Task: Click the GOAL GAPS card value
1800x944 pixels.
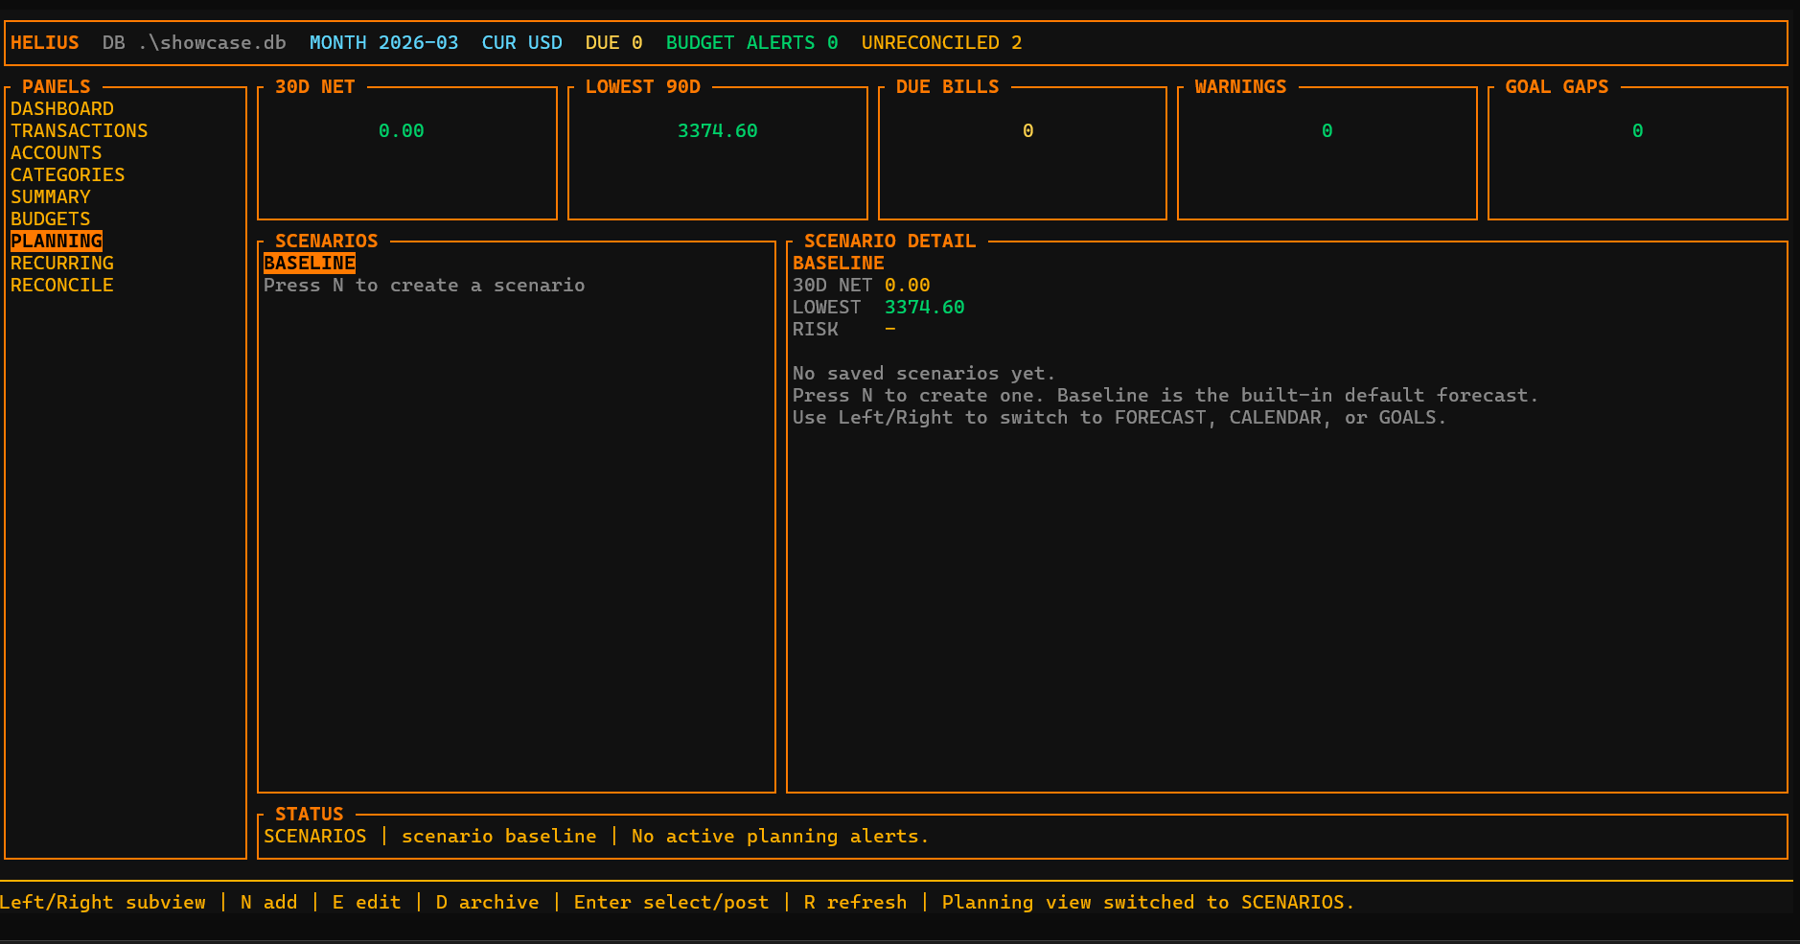Action: [x=1638, y=131]
